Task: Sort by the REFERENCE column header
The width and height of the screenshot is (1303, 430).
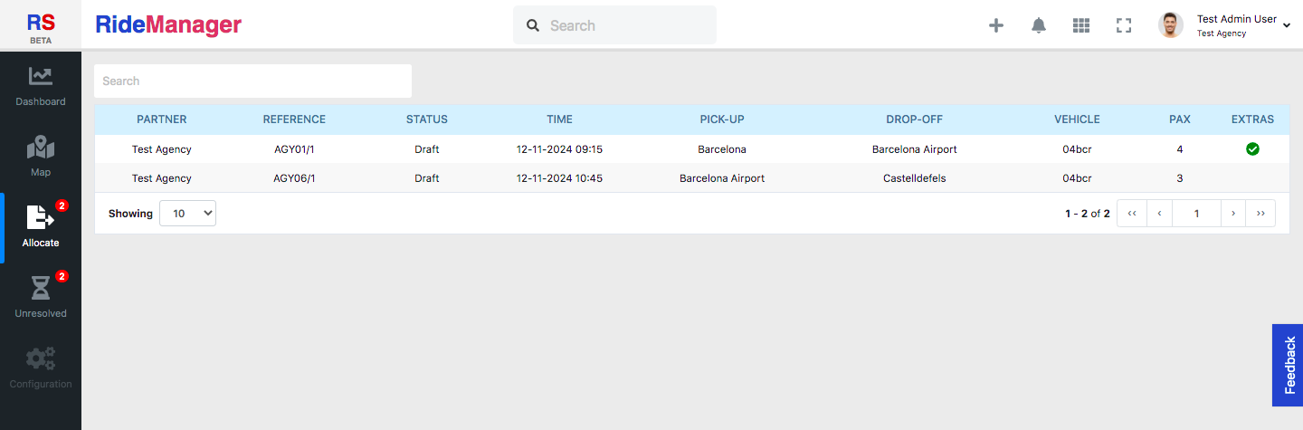Action: [x=294, y=119]
